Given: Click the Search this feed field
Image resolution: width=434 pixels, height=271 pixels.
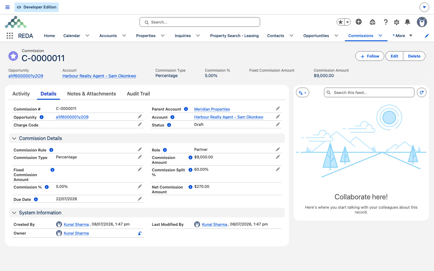Looking at the screenshot, I should 369,92.
